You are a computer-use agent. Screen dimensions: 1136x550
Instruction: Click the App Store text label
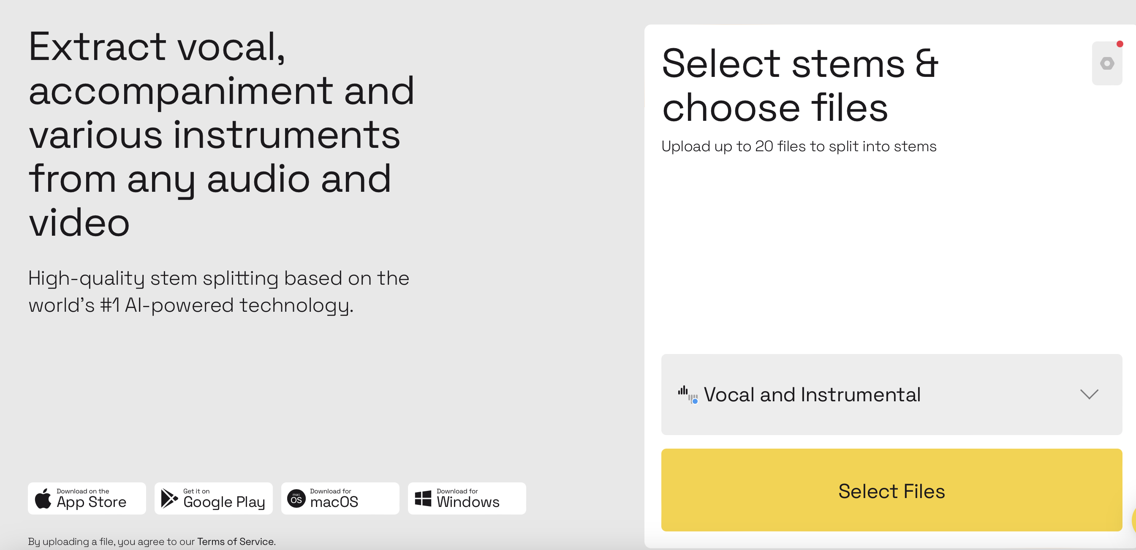pos(91,501)
